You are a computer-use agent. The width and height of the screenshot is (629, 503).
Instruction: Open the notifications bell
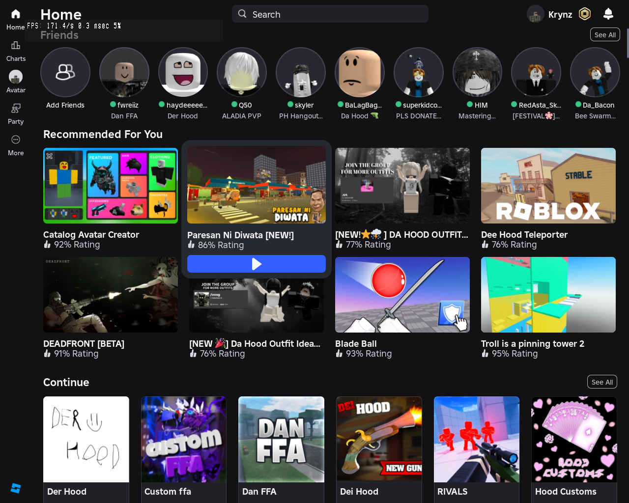click(608, 14)
